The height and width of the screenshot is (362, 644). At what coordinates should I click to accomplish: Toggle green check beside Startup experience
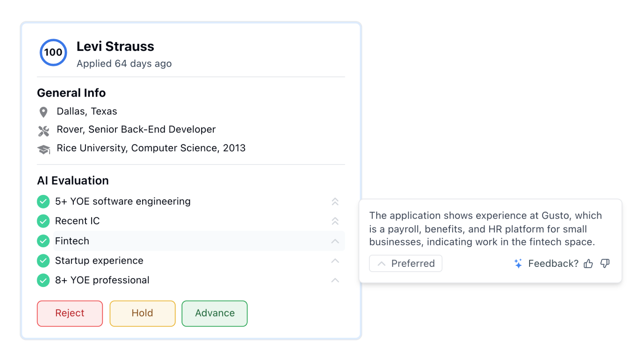click(x=43, y=261)
